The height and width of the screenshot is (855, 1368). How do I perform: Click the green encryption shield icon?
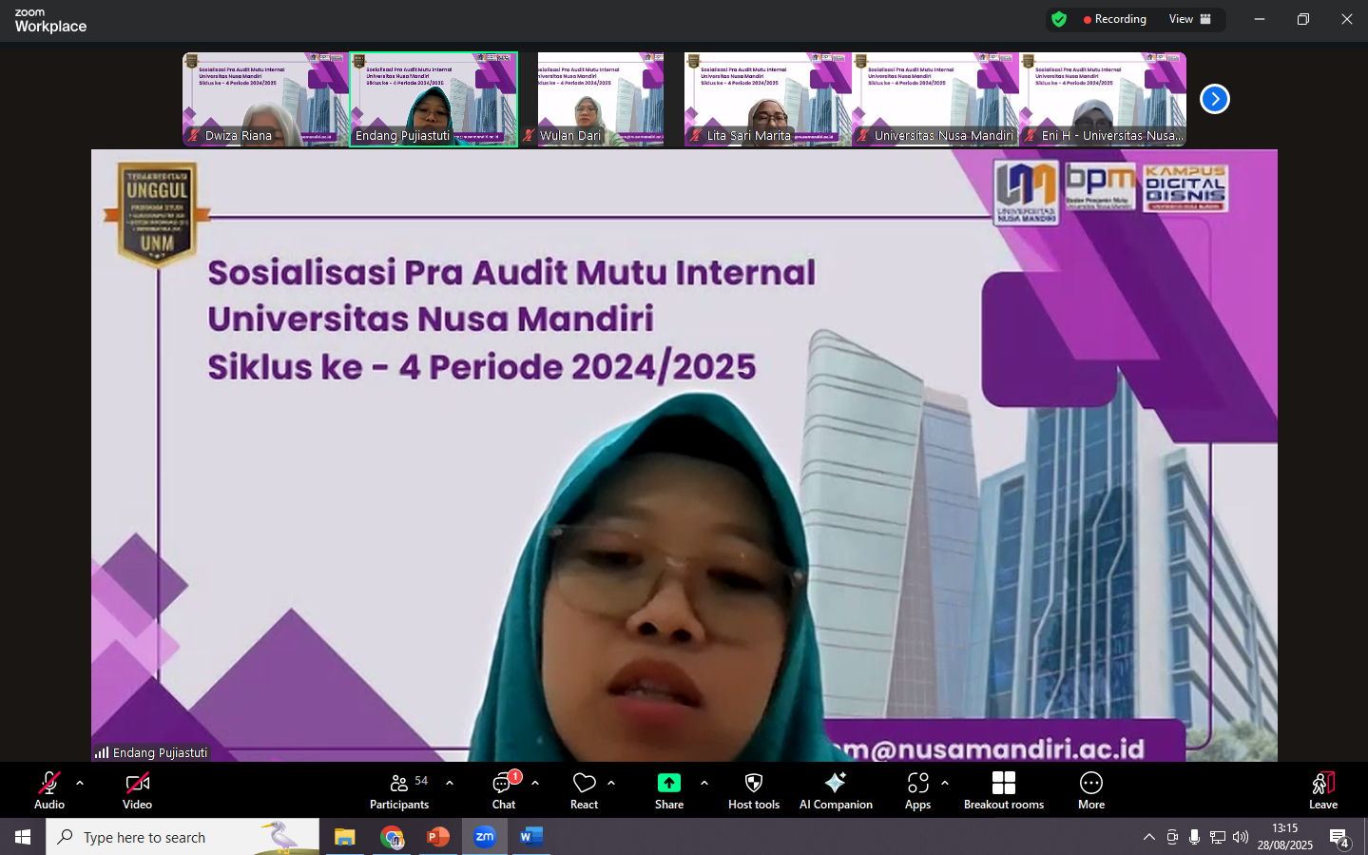1059,19
